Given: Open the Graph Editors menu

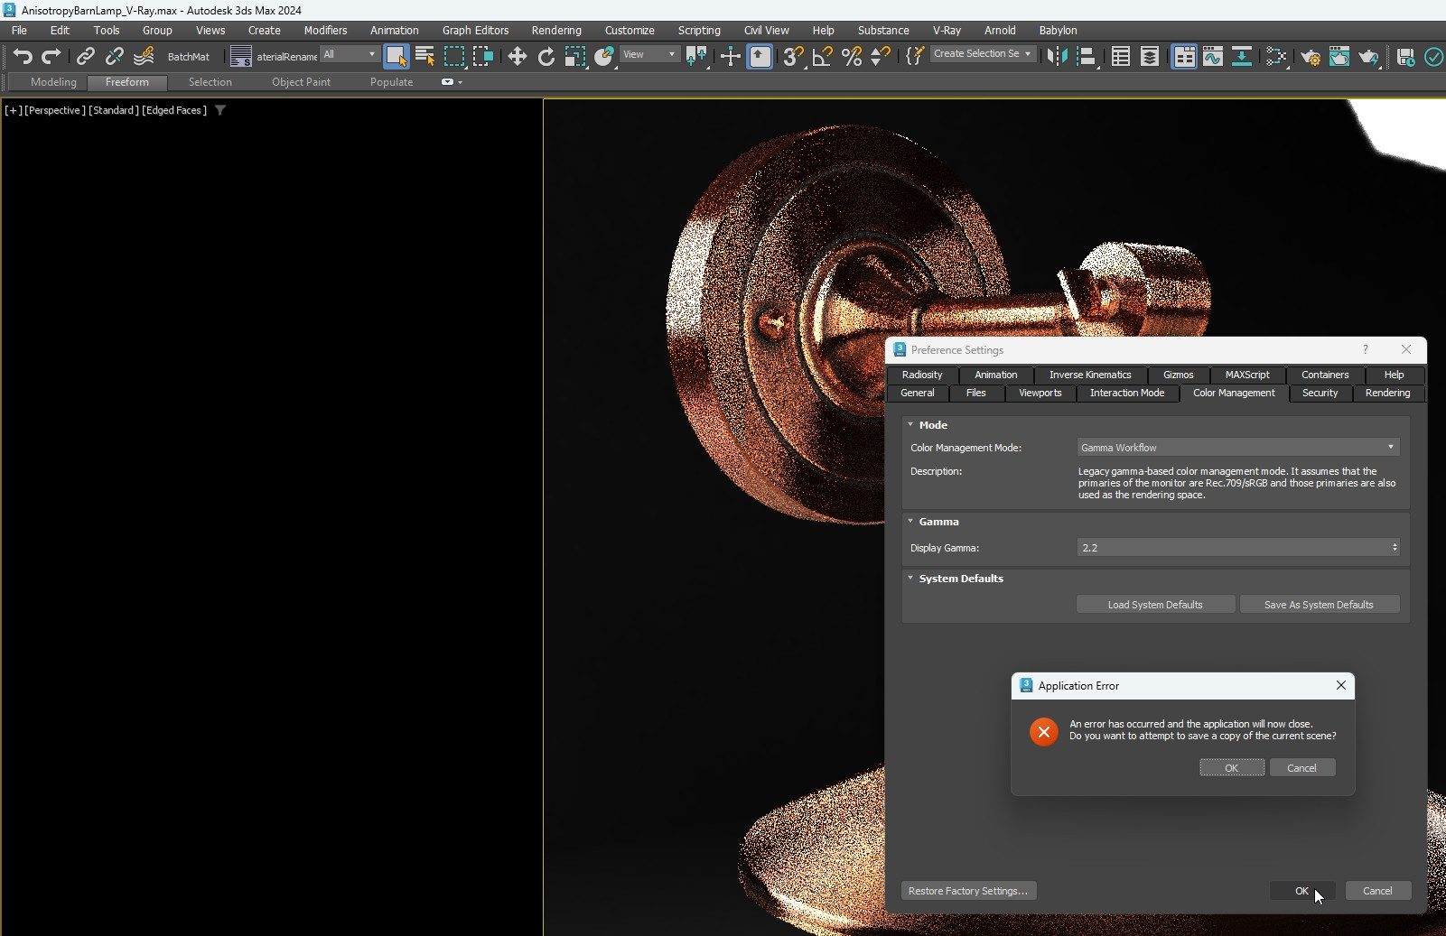Looking at the screenshot, I should click(475, 30).
